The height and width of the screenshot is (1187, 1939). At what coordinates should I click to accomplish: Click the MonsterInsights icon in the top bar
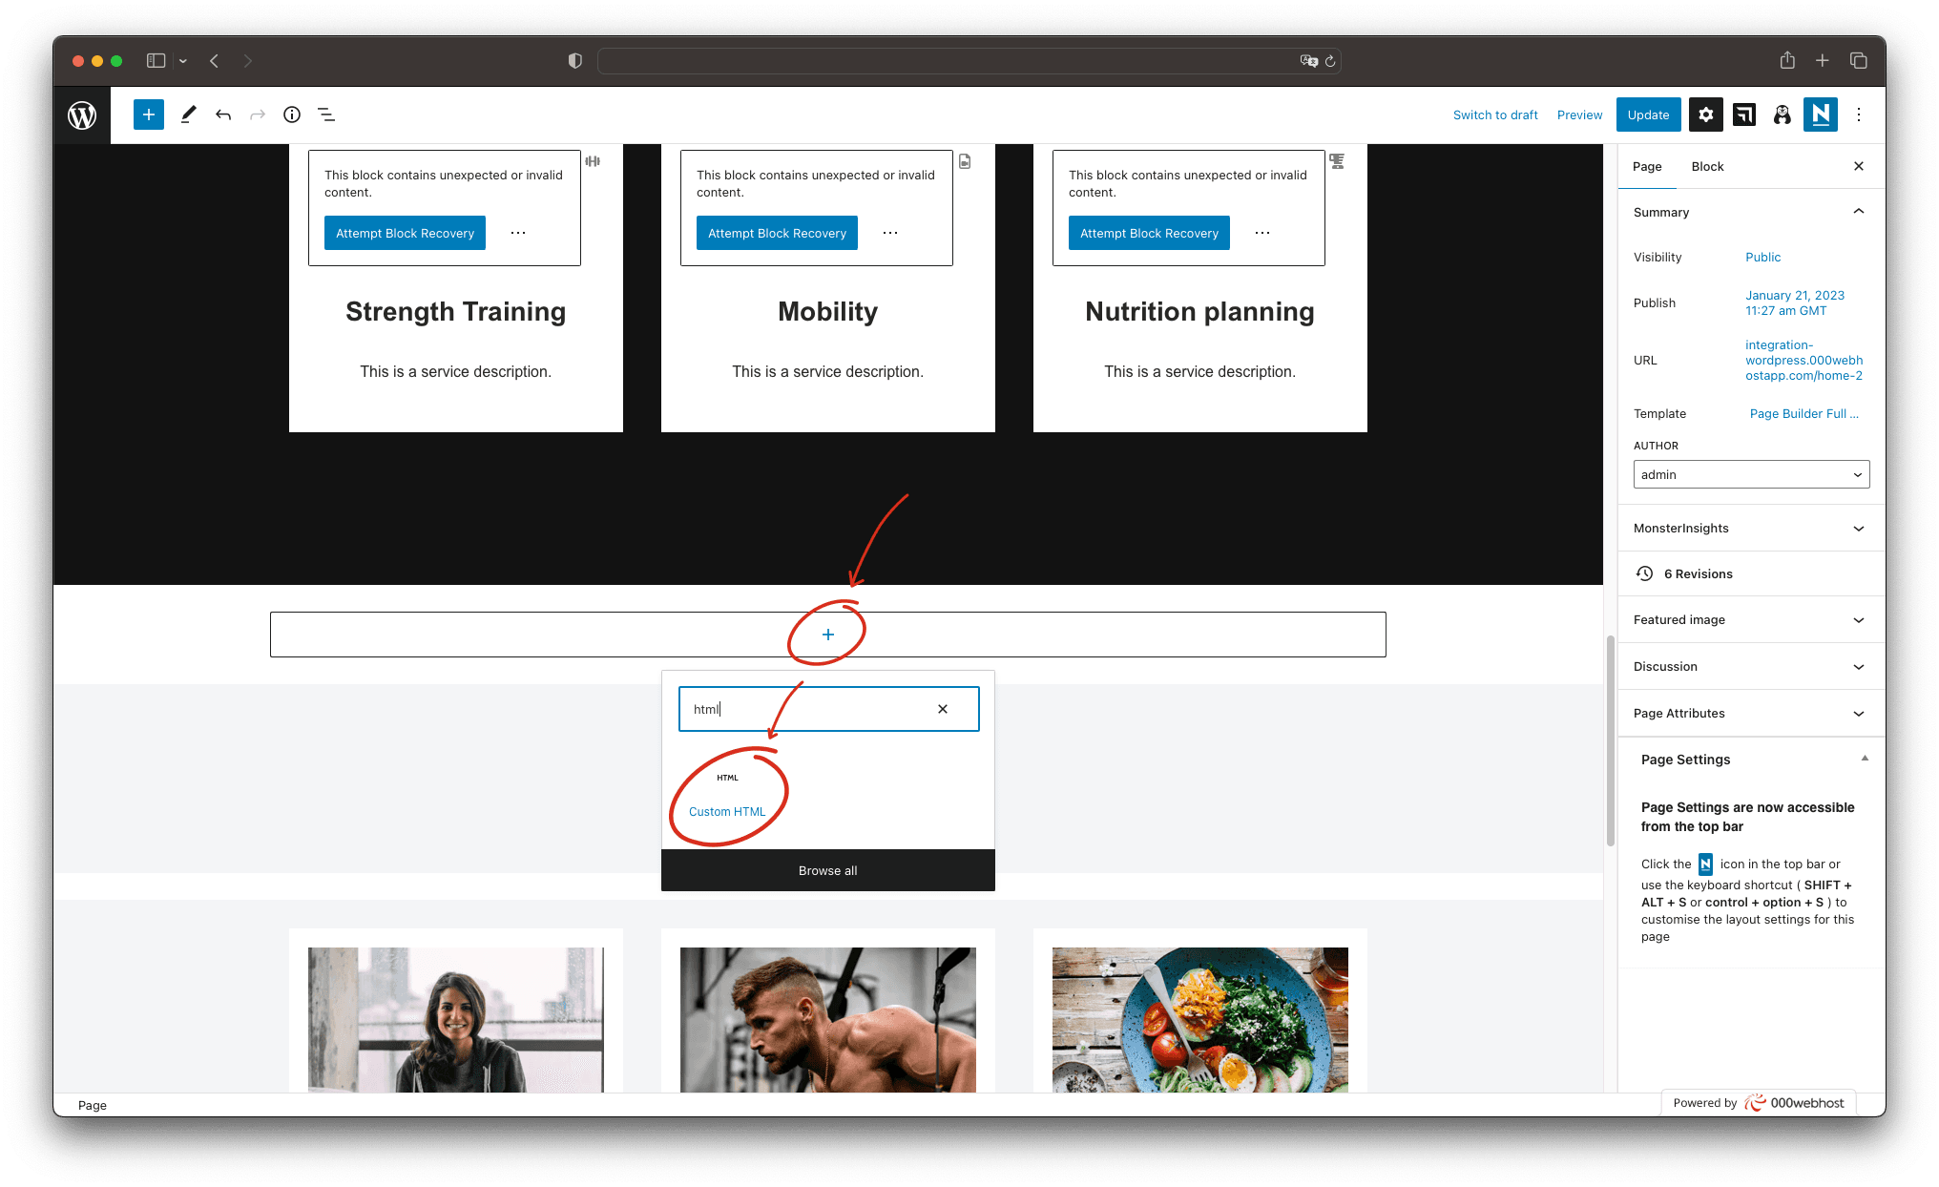pos(1744,115)
